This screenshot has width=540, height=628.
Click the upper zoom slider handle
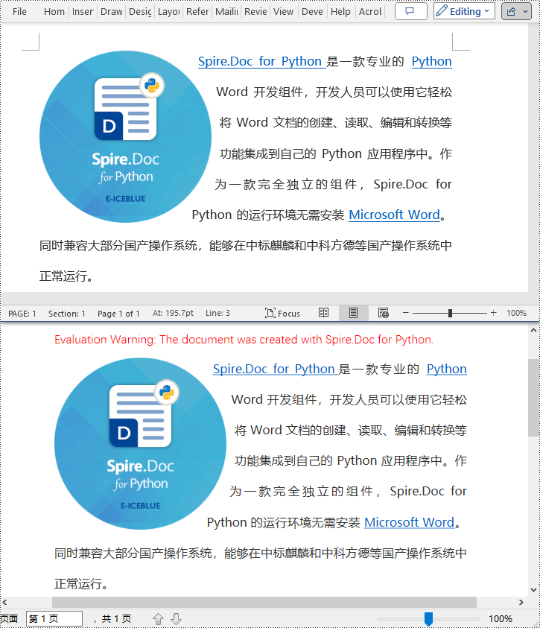pos(451,313)
